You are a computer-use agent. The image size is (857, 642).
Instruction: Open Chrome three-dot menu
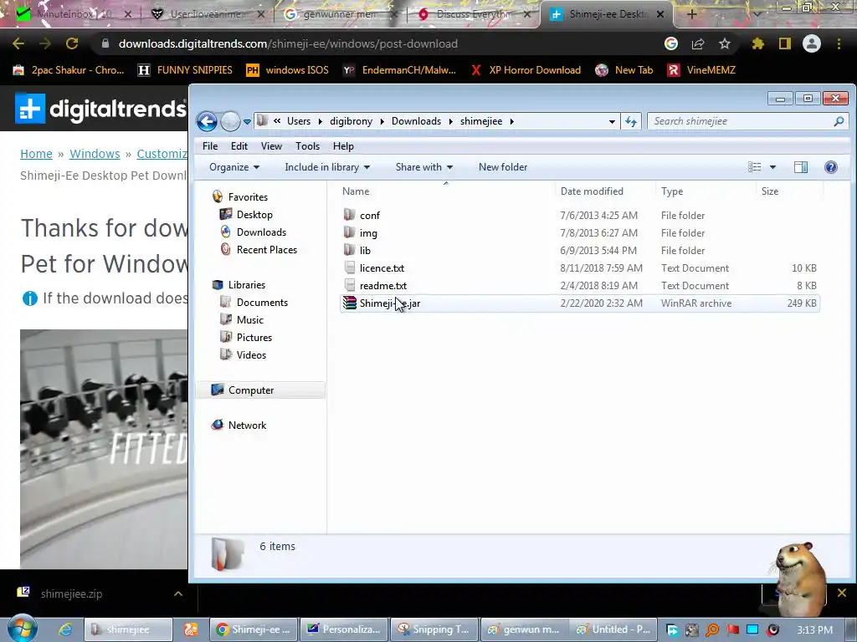point(839,43)
